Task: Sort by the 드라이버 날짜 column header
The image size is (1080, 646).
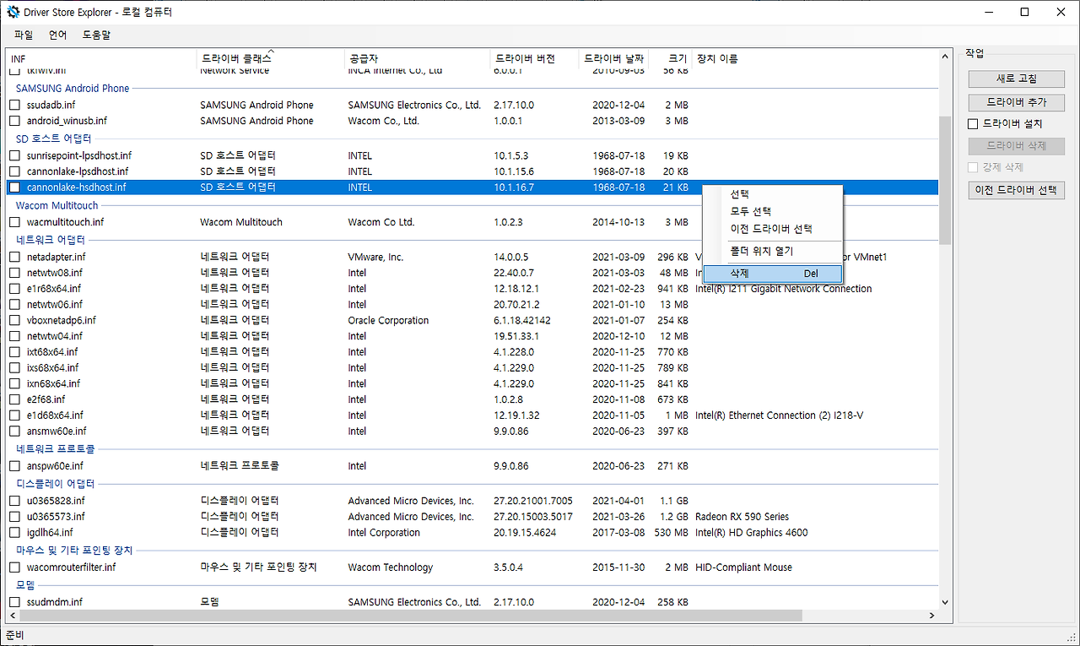Action: (x=613, y=59)
